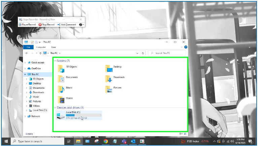
Task: Open the notification center icon
Action: [251, 141]
